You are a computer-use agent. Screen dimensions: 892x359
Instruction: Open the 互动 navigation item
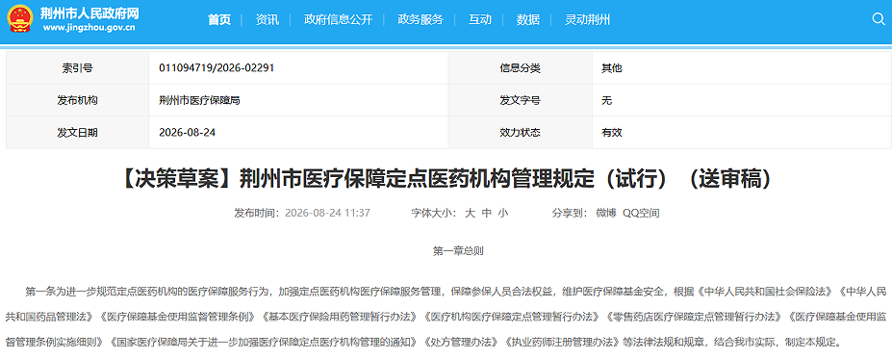(479, 20)
